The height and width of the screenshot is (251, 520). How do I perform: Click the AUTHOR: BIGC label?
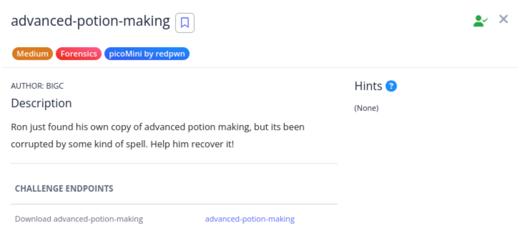tap(37, 86)
